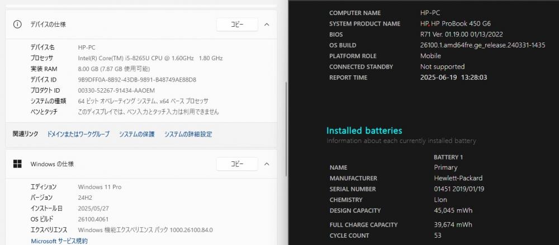This screenshot has height=245, width=559.
Task: Select the 64 ビット system type value
Action: (x=143, y=101)
